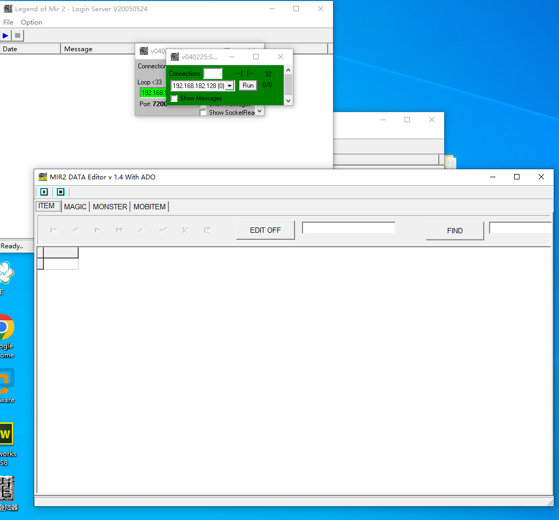Click the Login Server title bar dragon icon
Image resolution: width=559 pixels, height=520 pixels.
(8, 9)
